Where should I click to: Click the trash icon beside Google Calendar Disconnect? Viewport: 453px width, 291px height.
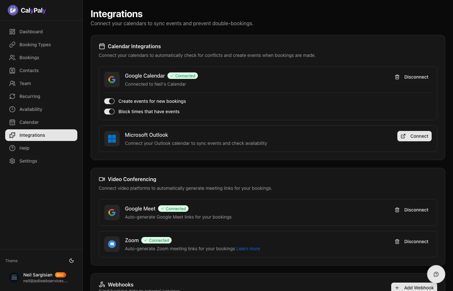(397, 77)
